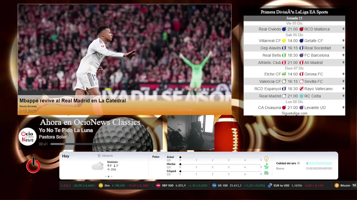357x200 pixels.
Task: Click the map pin on Real Madrid match row
Action: pos(343,96)
